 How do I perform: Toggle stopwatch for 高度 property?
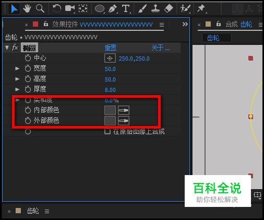point(28,79)
